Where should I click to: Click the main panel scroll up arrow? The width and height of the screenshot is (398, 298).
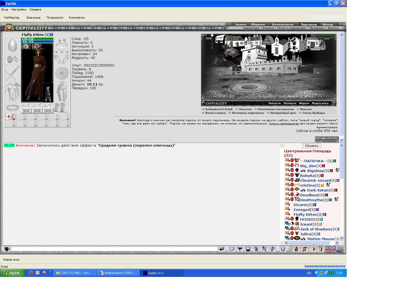[x=341, y=35]
